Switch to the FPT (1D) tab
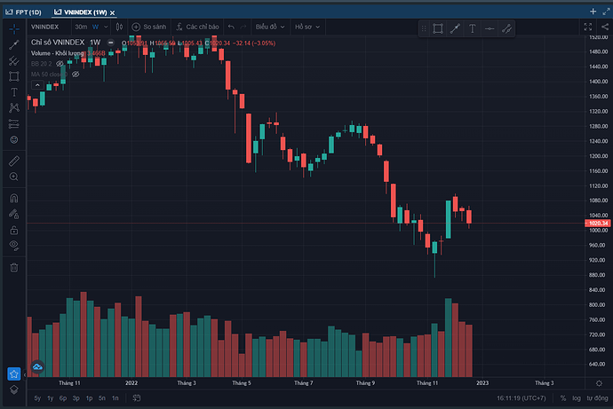The image size is (613, 409). 22,12
